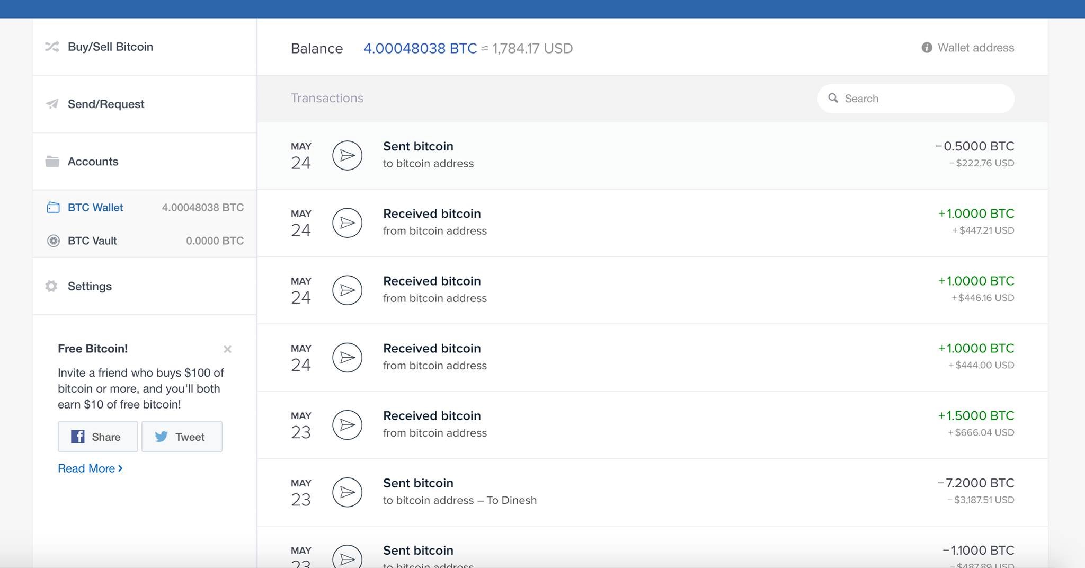This screenshot has width=1085, height=568.
Task: Click the icon for the +1.5000 BTC transaction
Action: [347, 425]
